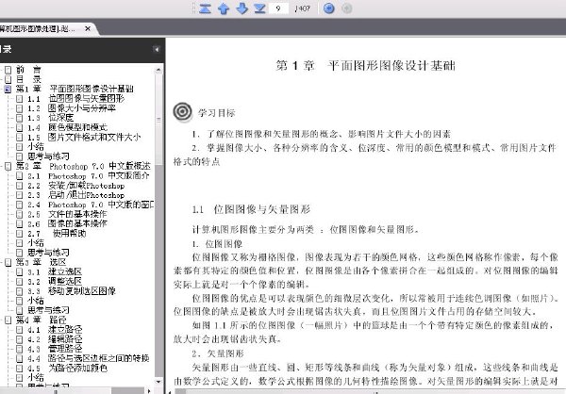Click page icon beside 3.1 bookmark
Viewport: 566px width, 394px height.
point(20,271)
